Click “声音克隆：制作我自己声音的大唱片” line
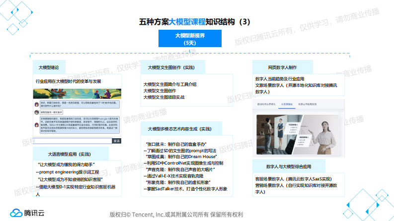The height and width of the screenshot is (221, 394). point(180,169)
